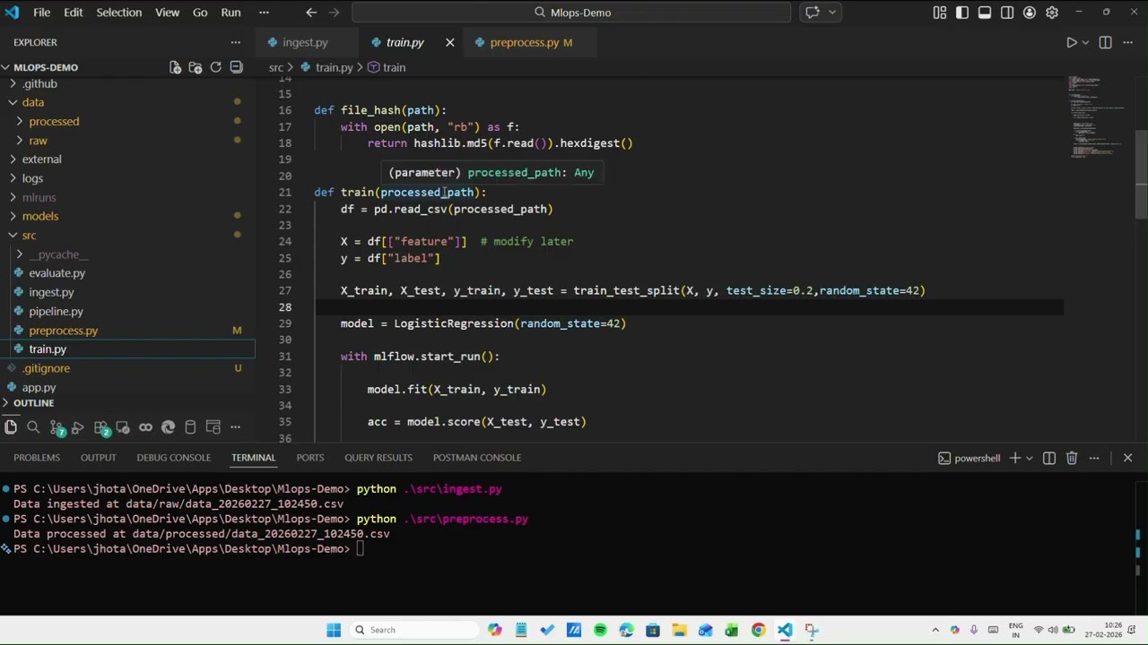Refresh the Explorer file tree
Viewport: 1148px width, 645px height.
click(x=215, y=67)
